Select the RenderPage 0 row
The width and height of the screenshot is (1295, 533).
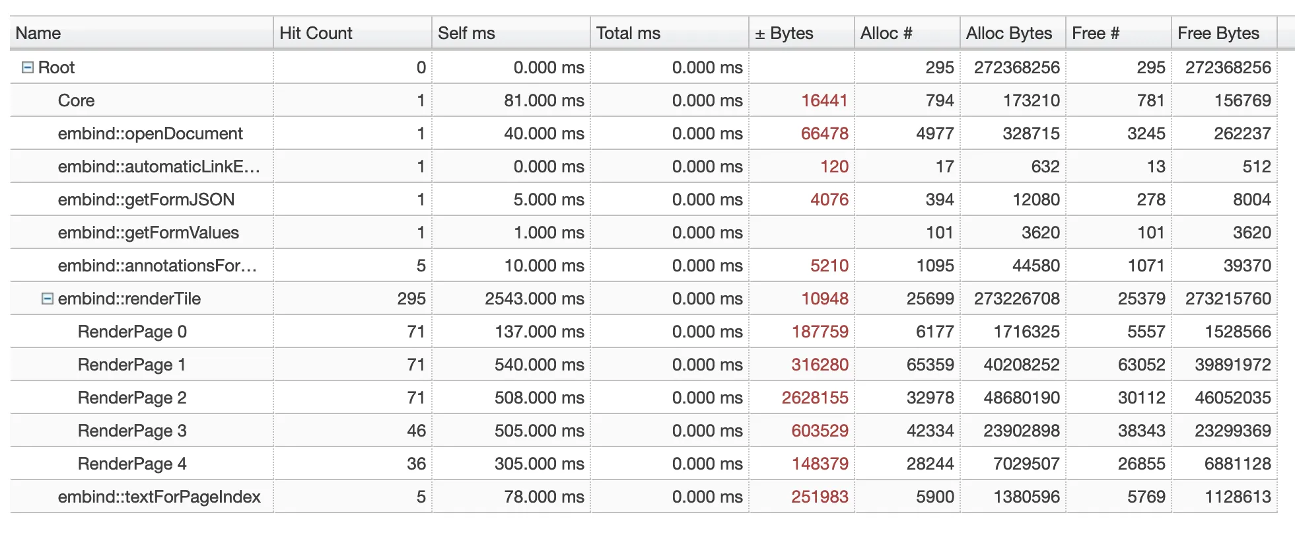132,332
